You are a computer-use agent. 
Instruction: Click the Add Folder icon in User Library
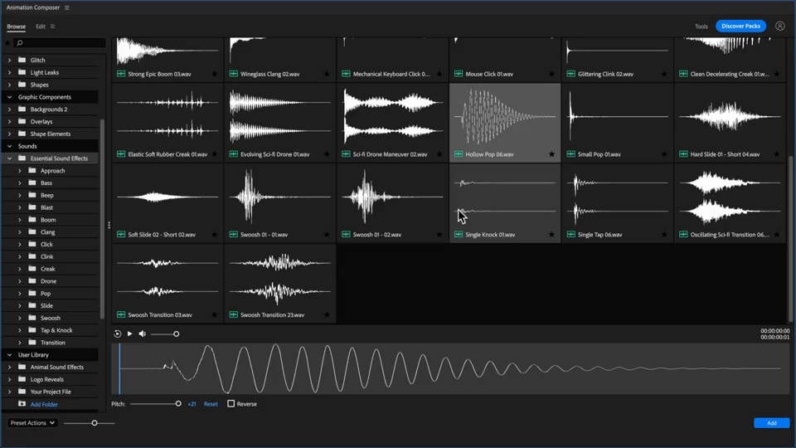[22, 404]
